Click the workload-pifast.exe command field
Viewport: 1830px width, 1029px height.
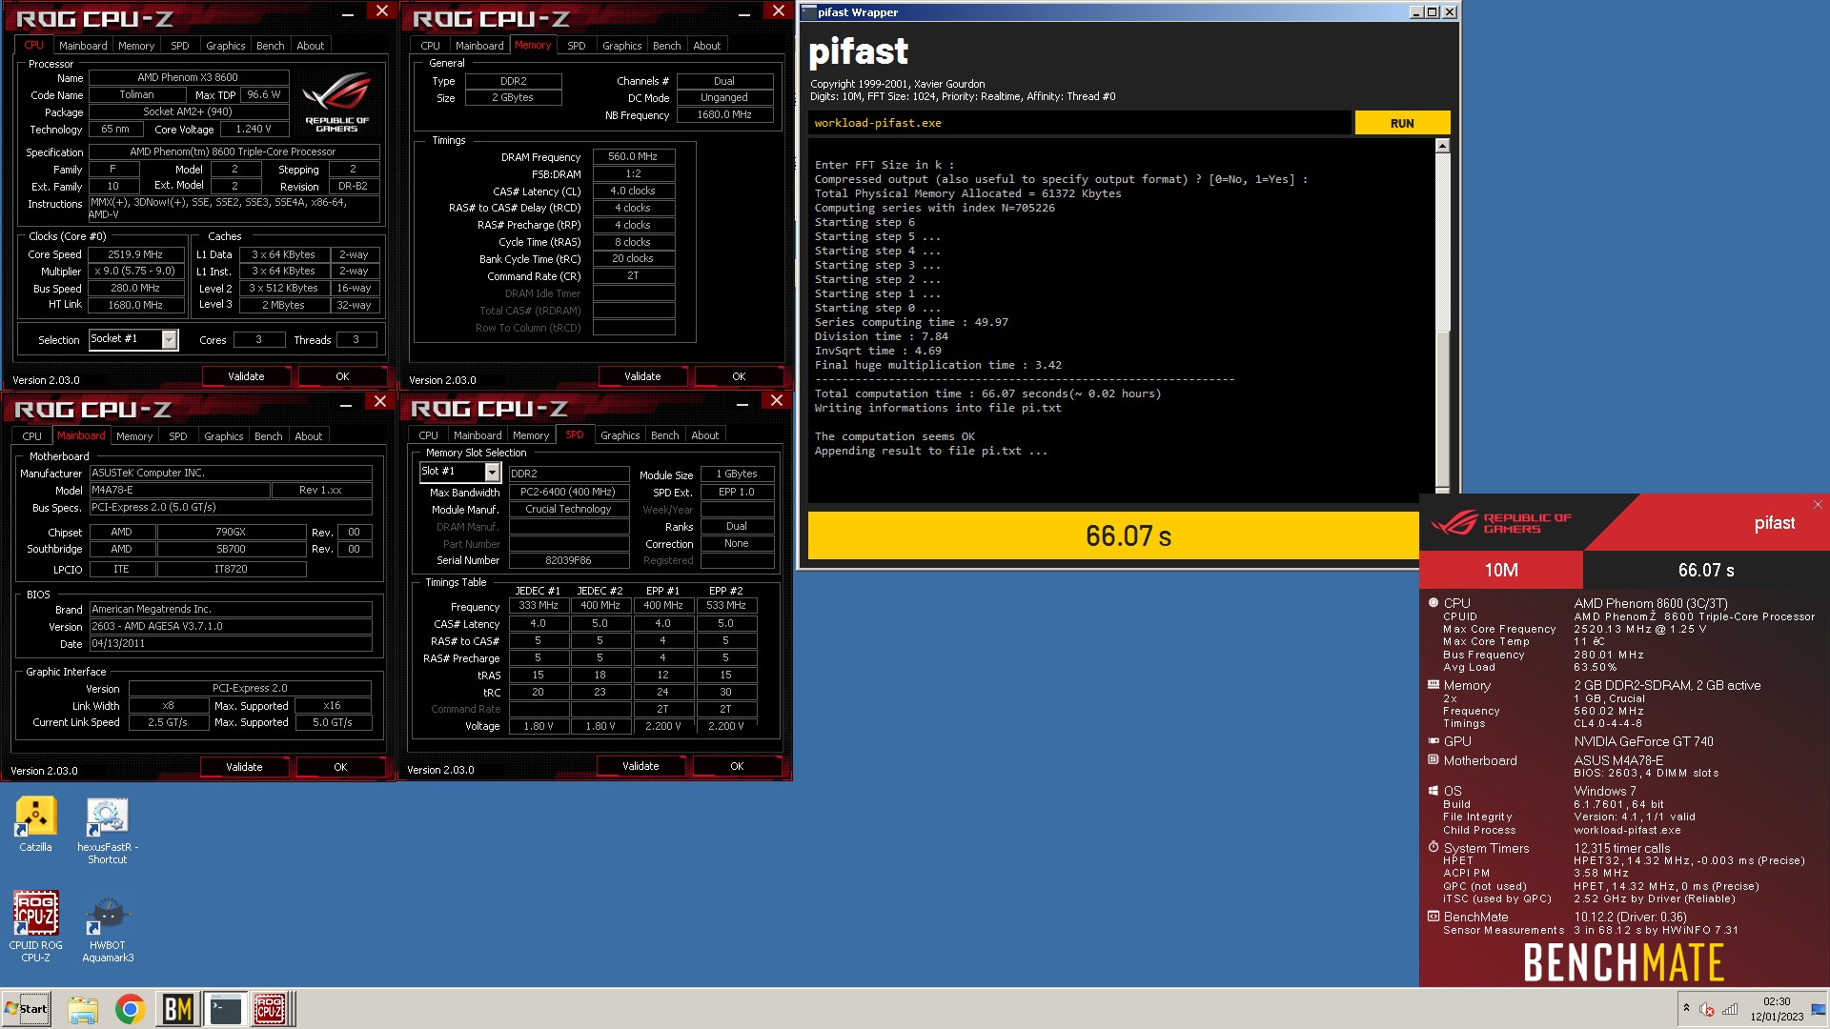1079,123
